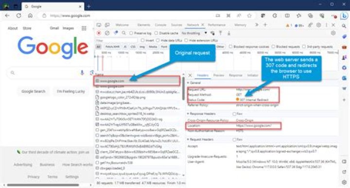Viewport: 350px width, 188px height.
Task: Clear the network log
Action: click(x=107, y=33)
